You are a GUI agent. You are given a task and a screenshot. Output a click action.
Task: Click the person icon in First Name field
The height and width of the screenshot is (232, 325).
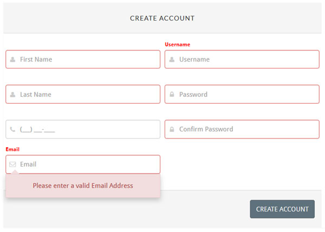[13, 59]
